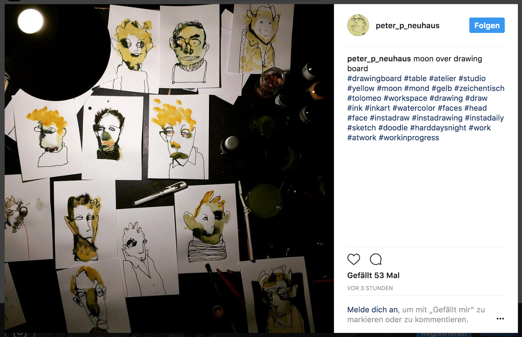This screenshot has height=337, width=522.
Task: Open the #zeichentisch hashtag
Action: pyautogui.click(x=479, y=89)
